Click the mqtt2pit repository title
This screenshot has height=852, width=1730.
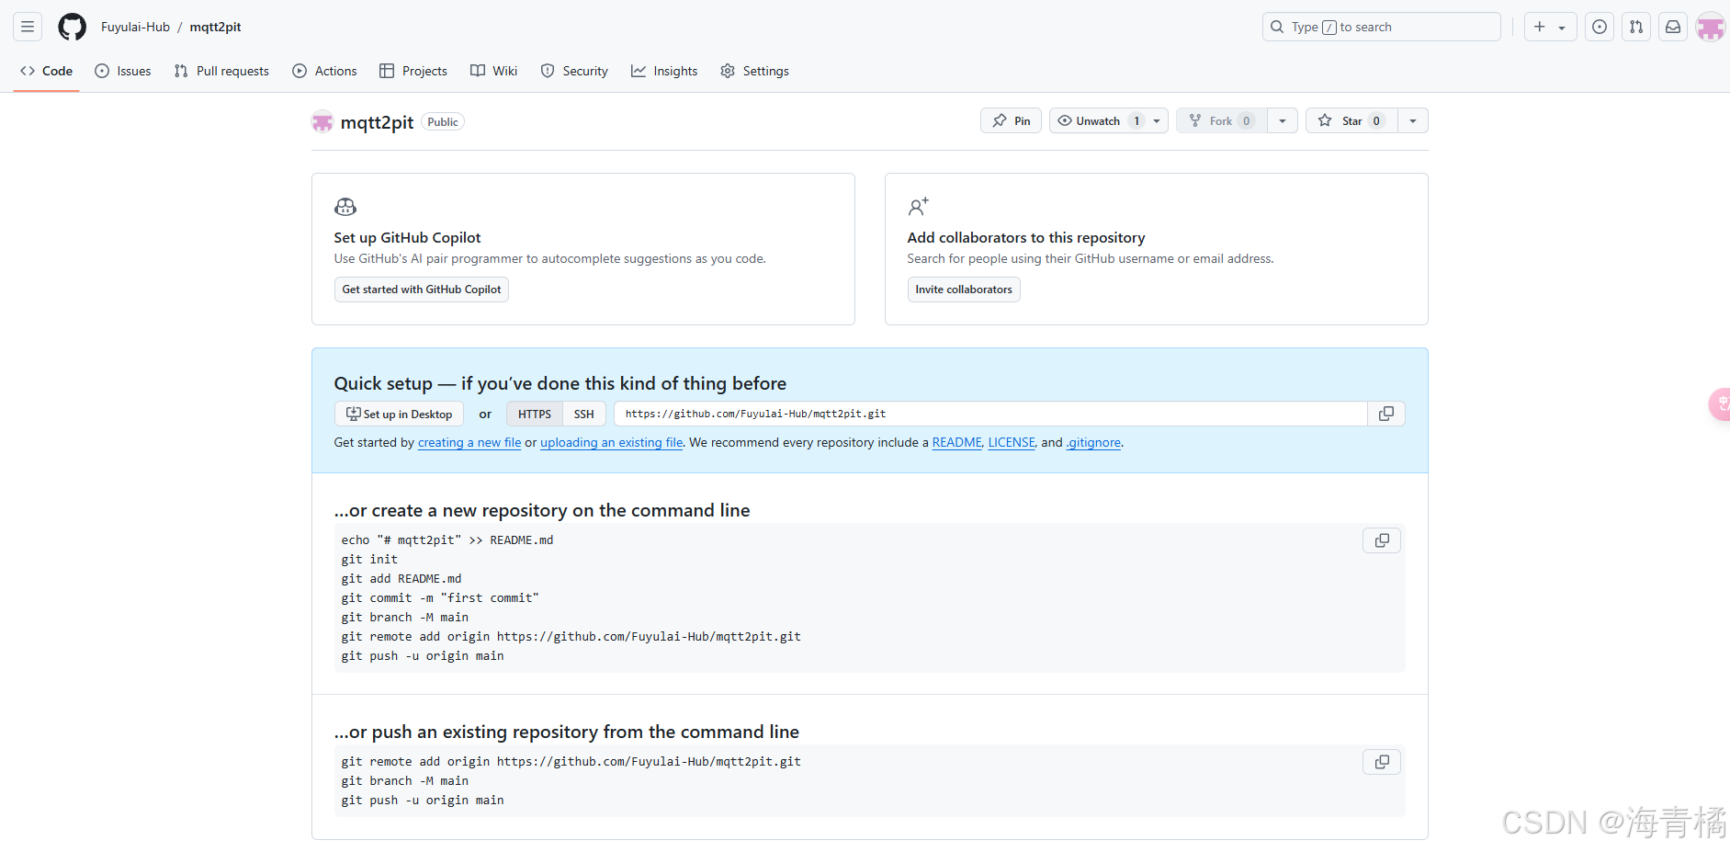pyautogui.click(x=377, y=122)
